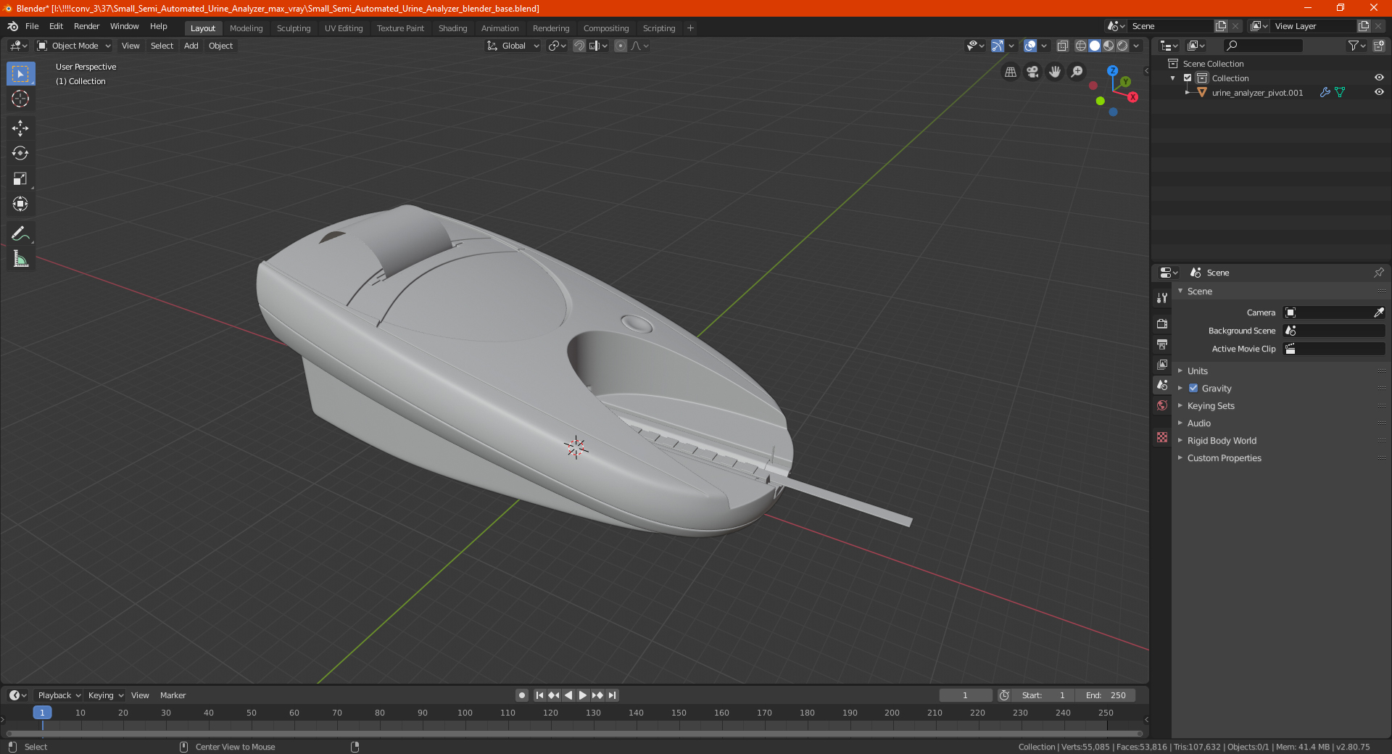Pin the properties editor context
Viewport: 1392px width, 754px height.
point(1378,273)
